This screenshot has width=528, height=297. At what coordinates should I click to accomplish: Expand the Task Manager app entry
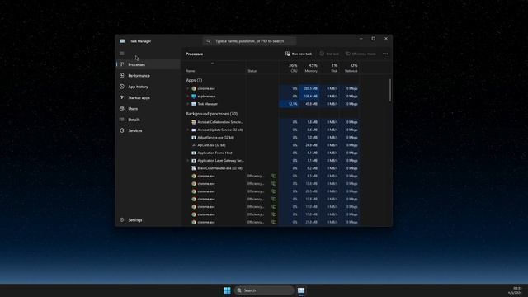coord(188,104)
